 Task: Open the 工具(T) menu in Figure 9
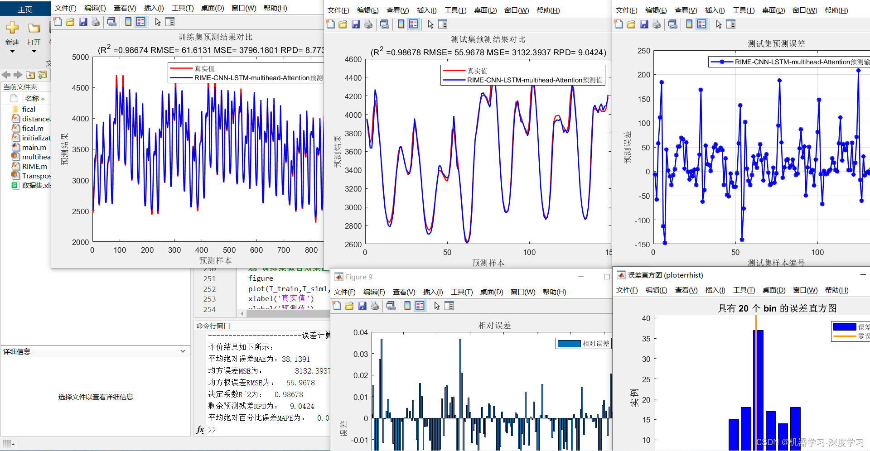click(x=462, y=292)
